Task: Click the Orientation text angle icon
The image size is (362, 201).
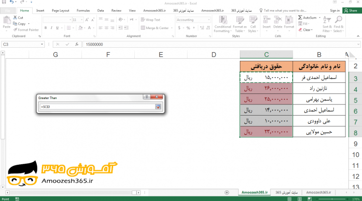Action: tap(120, 20)
